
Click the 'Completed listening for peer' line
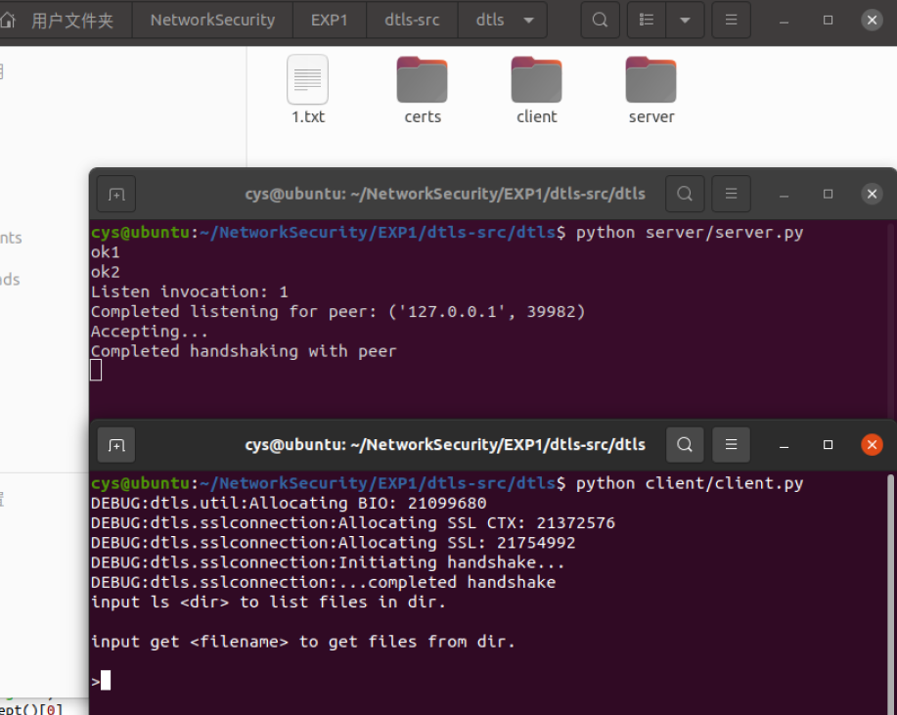click(x=337, y=312)
